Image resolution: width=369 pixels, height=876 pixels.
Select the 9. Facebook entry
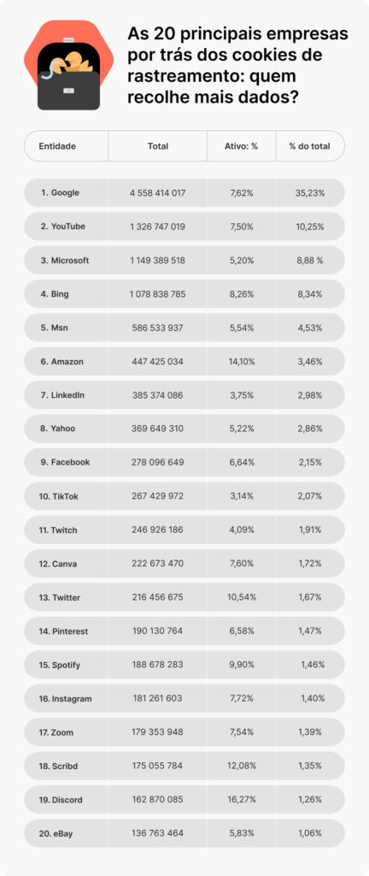click(65, 463)
